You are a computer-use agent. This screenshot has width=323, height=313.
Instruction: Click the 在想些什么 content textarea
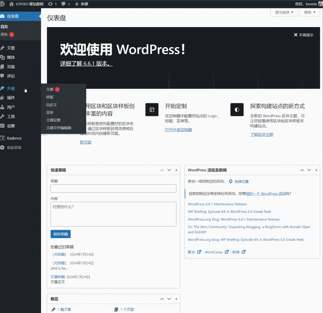113,214
